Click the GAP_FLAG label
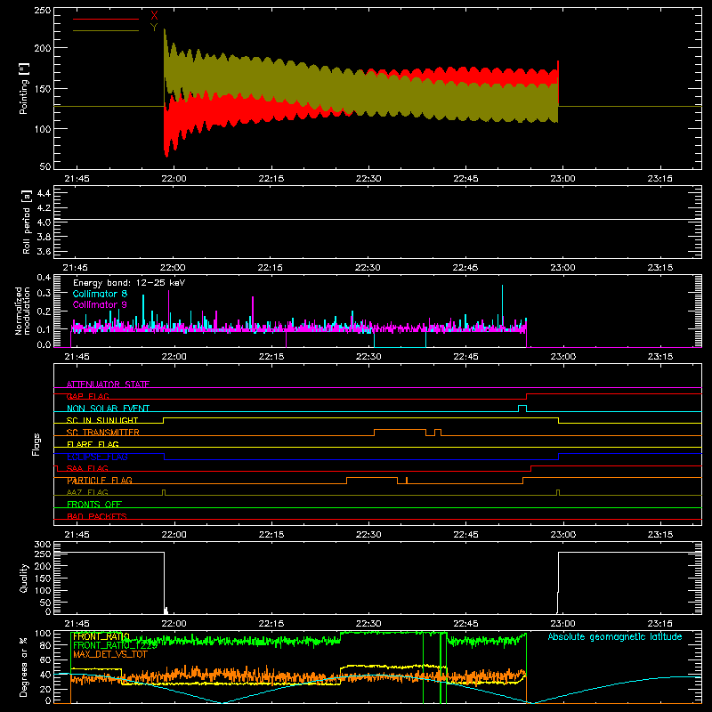 88,396
